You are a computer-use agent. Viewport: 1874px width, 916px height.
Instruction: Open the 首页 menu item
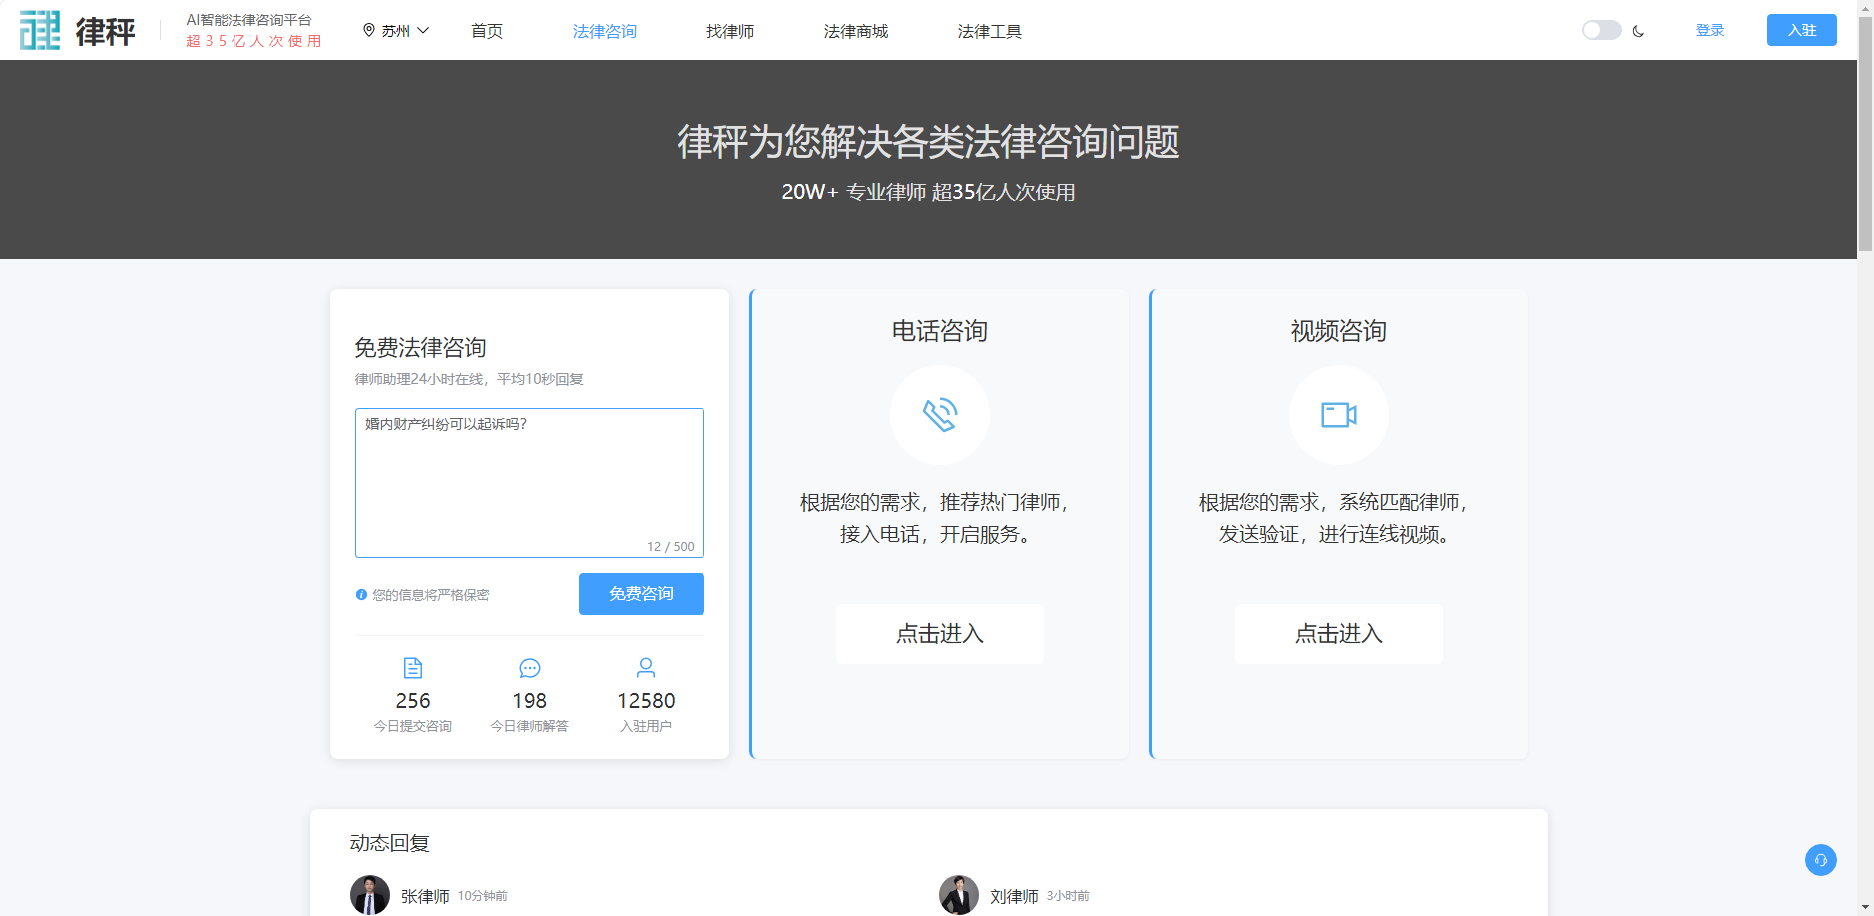487,31
